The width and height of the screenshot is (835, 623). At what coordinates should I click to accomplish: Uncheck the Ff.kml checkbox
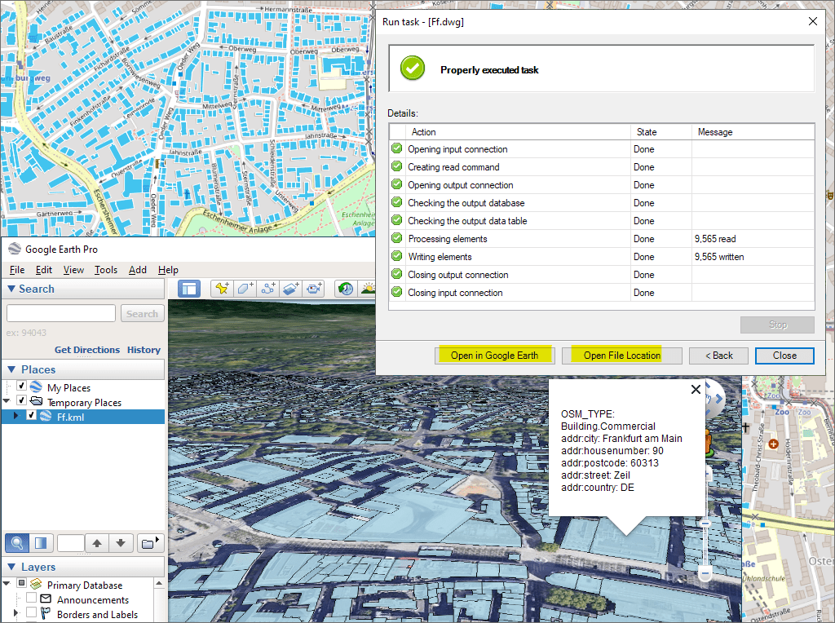click(x=32, y=415)
